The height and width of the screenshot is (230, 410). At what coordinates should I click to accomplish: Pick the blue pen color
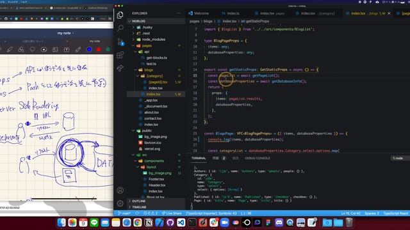pyautogui.click(x=90, y=49)
